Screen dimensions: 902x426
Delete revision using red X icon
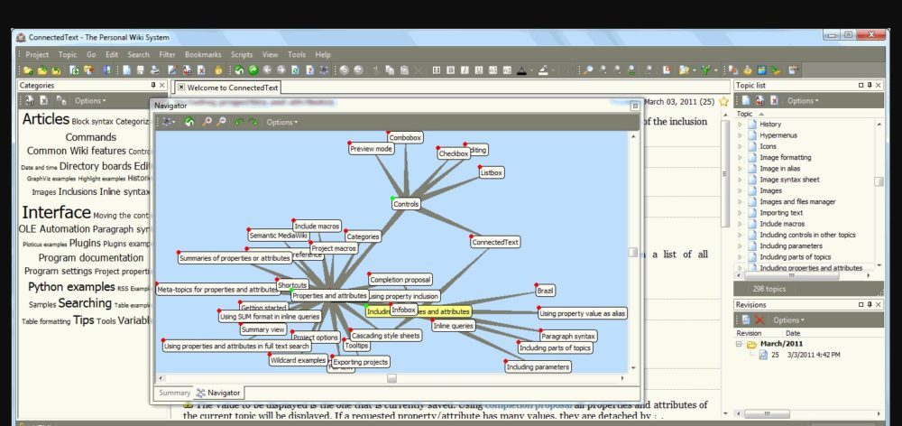pyautogui.click(x=759, y=320)
